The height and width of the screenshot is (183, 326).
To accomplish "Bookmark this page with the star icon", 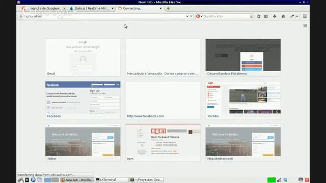I will pyautogui.click(x=259, y=16).
